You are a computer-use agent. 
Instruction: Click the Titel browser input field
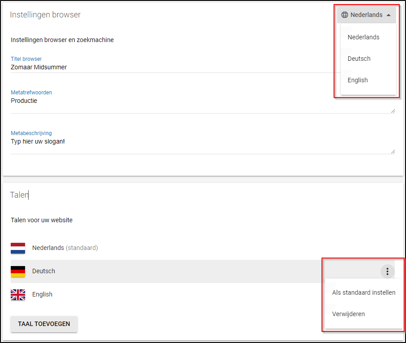(174, 67)
